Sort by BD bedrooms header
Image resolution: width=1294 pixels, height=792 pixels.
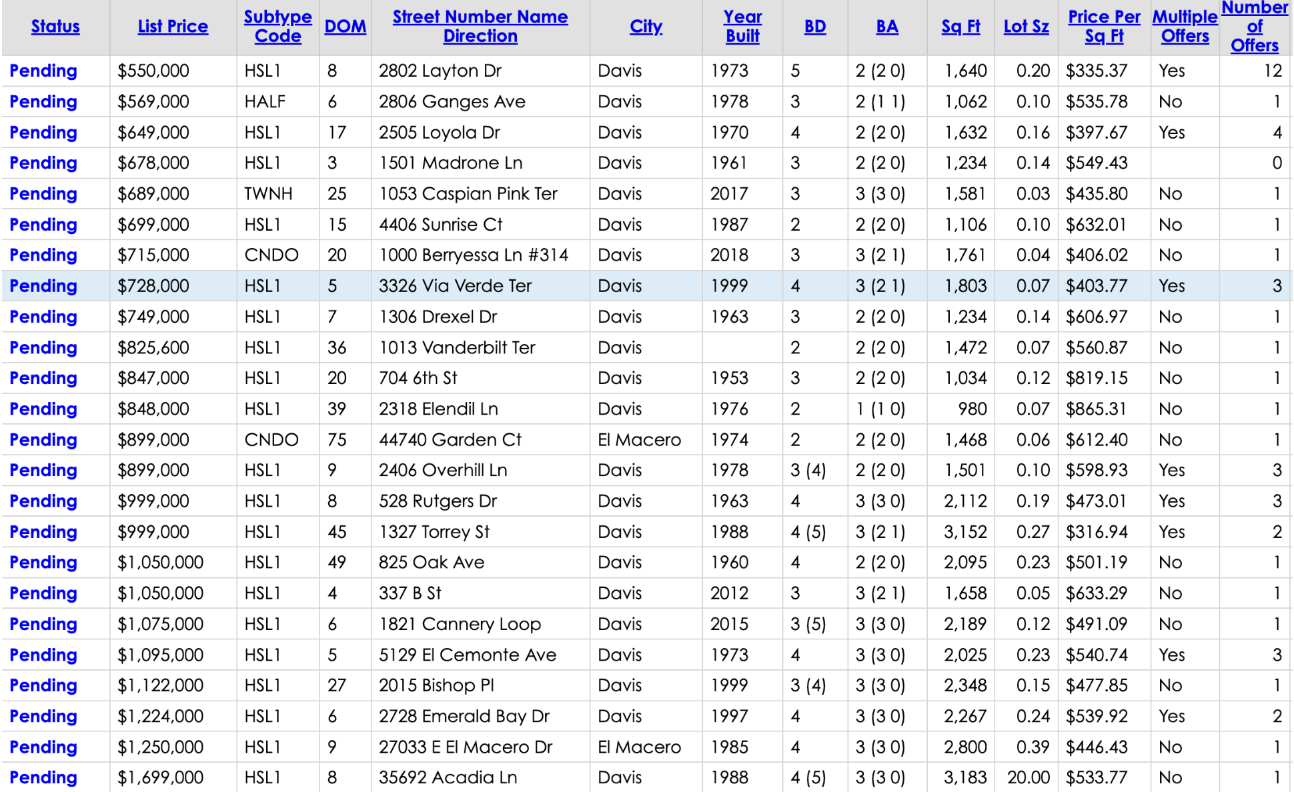[814, 27]
